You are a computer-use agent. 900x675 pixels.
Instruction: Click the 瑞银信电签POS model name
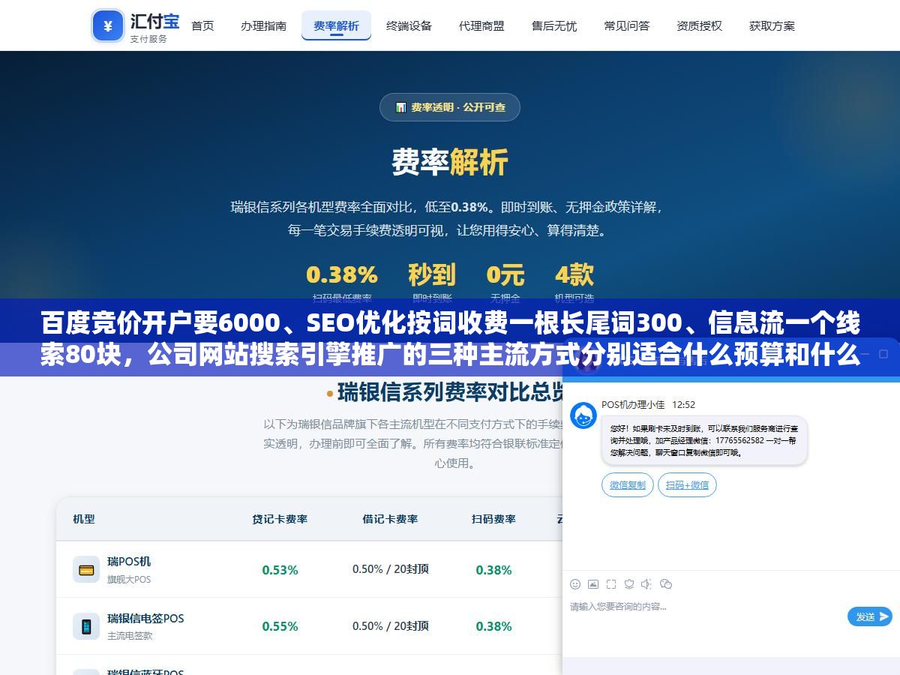coord(145,618)
